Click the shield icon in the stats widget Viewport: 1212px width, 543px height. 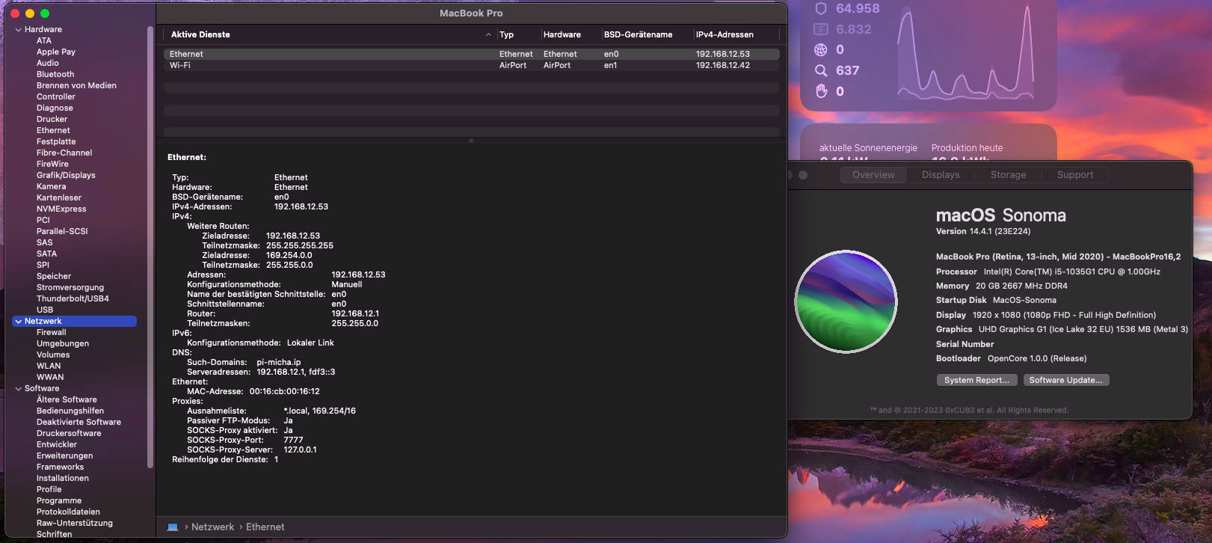tap(821, 8)
